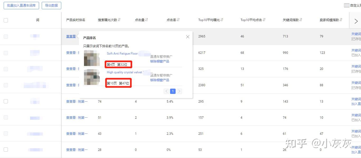Click the 产品实时排名 column header
This screenshot has width=361, height=158.
coord(76,20)
